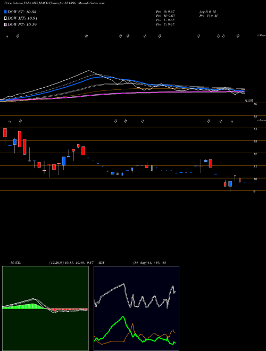Click the blue DOW ST legend swatch
The width and height of the screenshot is (266, 351).
[x=5, y=12]
